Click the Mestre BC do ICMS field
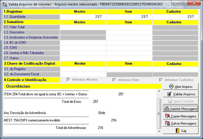 (x=83, y=43)
